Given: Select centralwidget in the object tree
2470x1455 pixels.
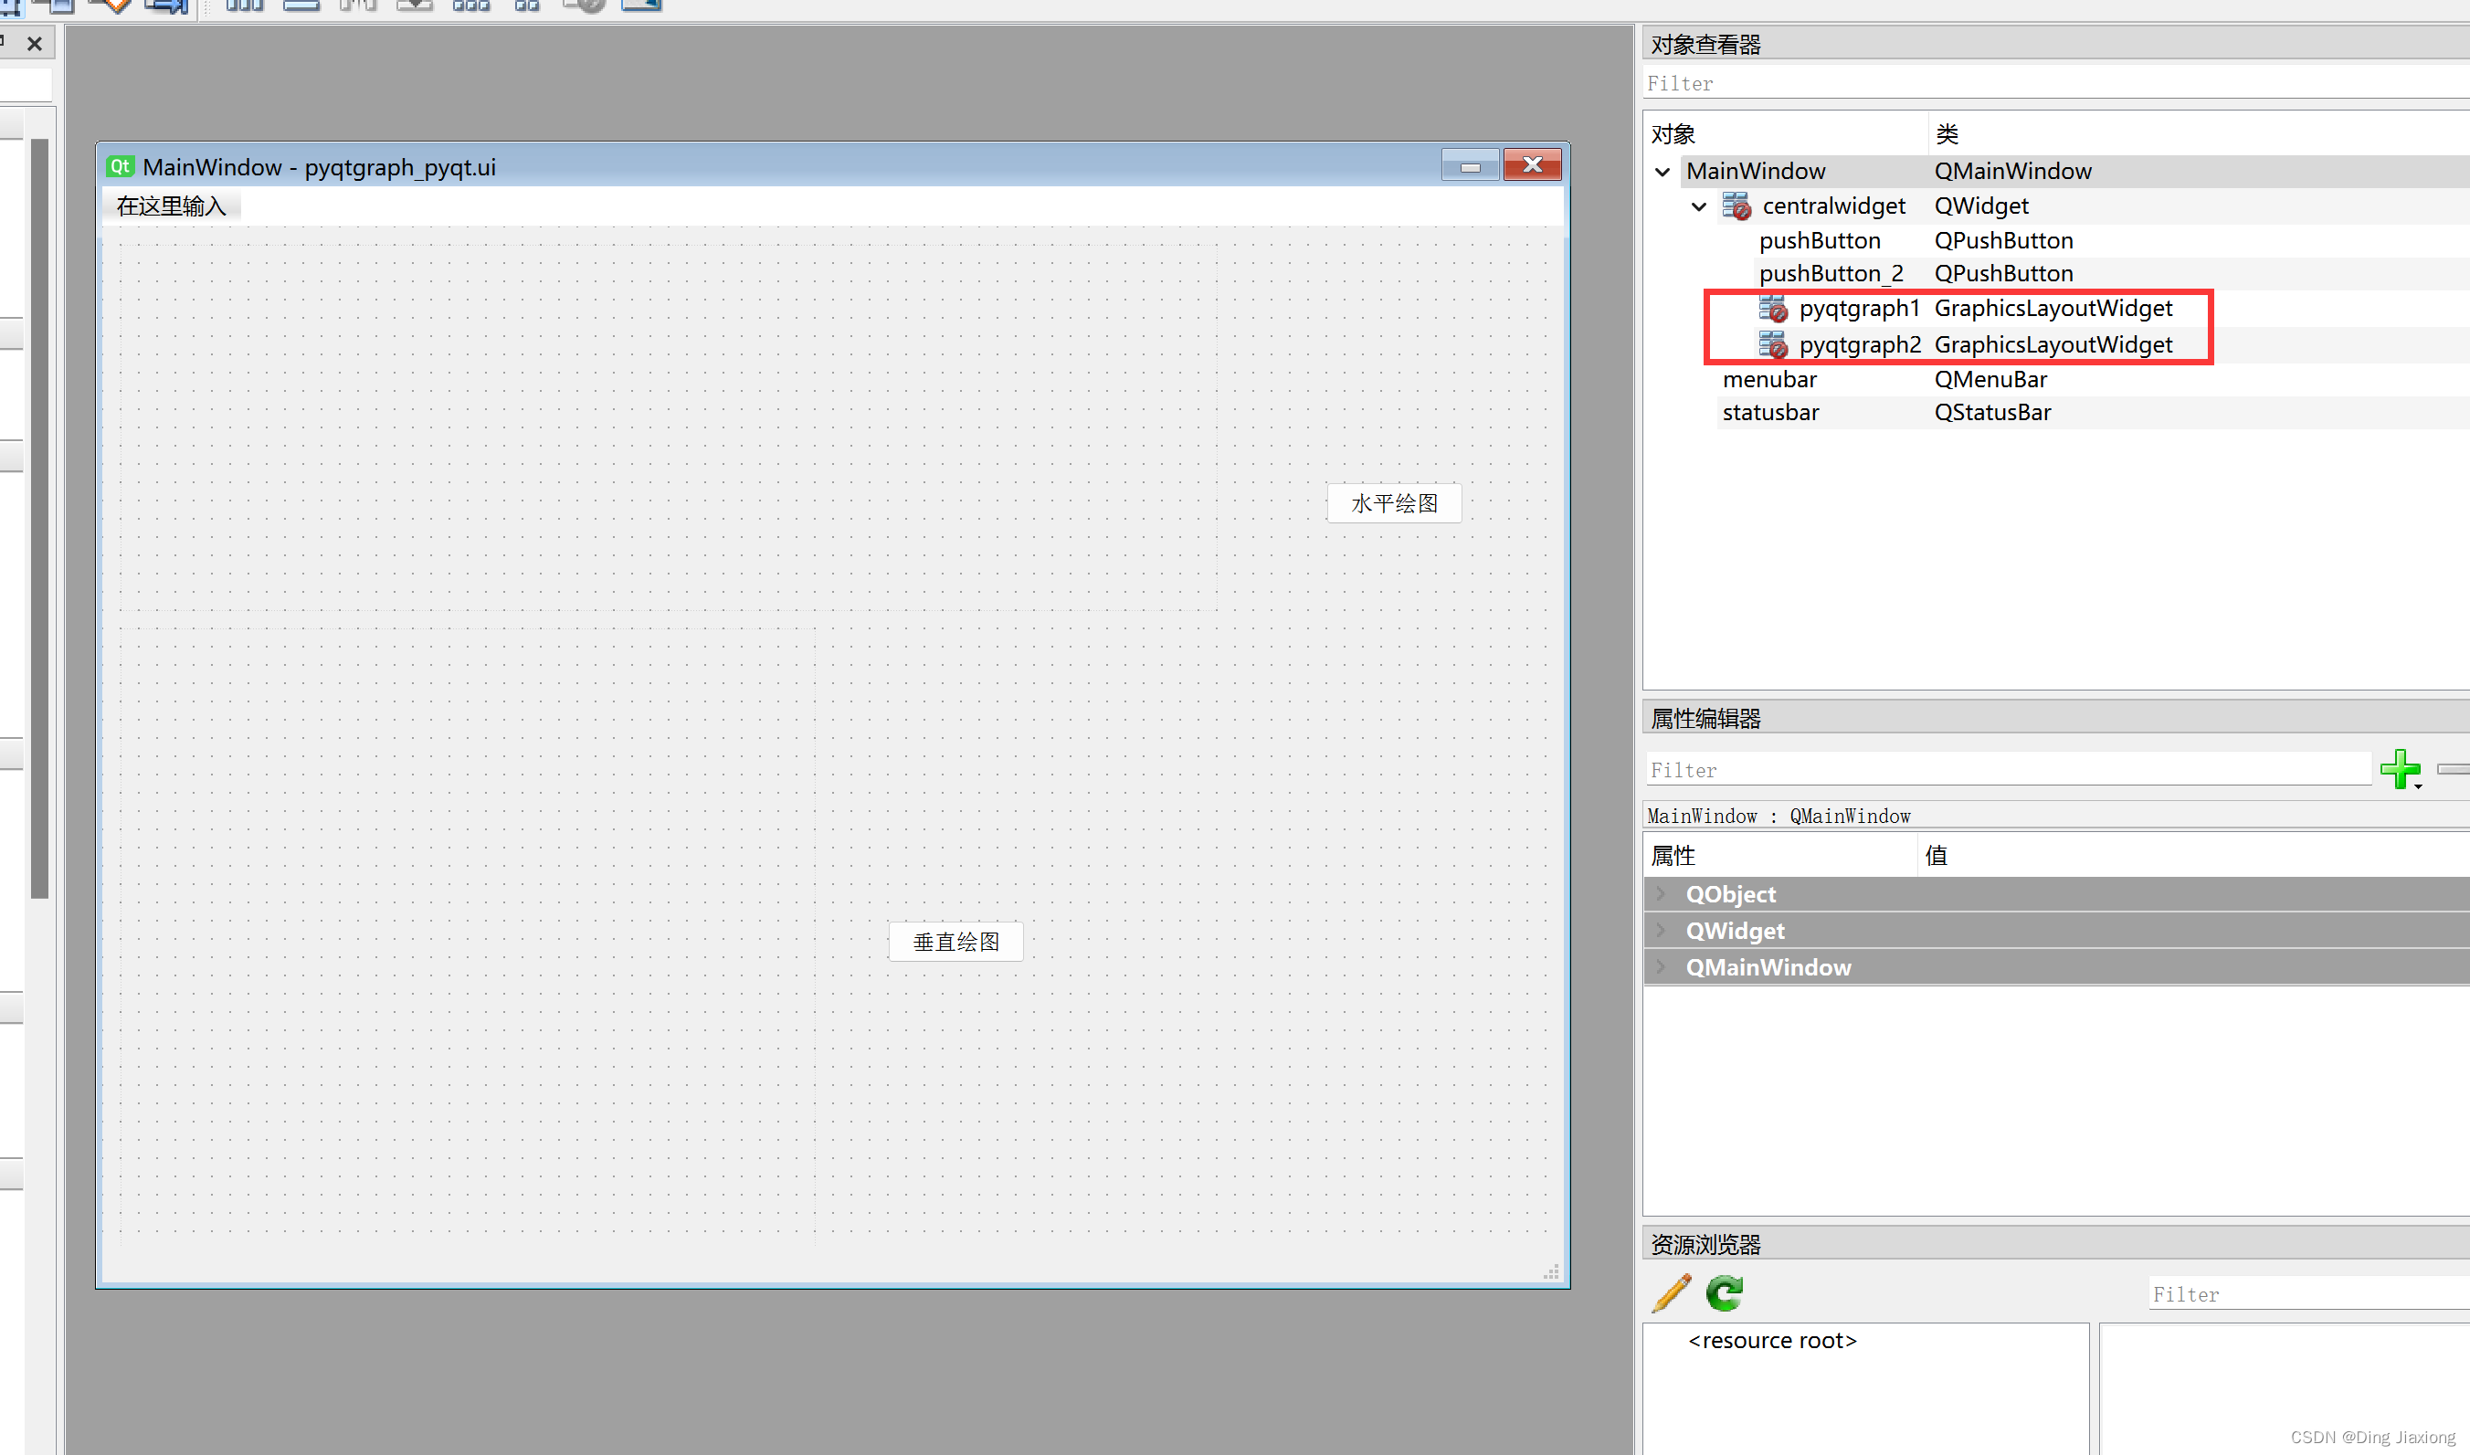Looking at the screenshot, I should pos(1833,206).
